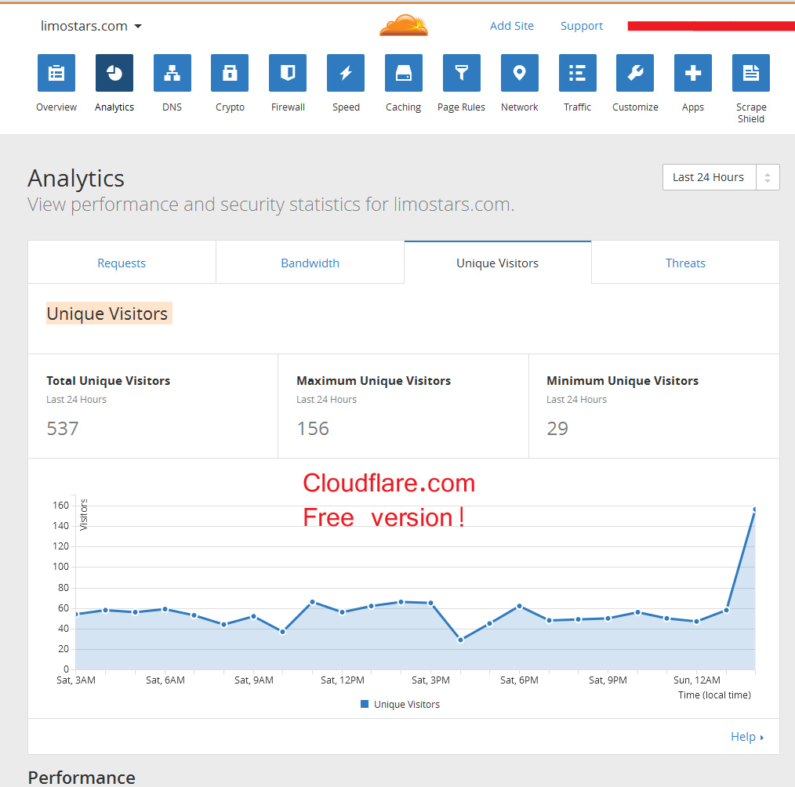Click the Add Site link
This screenshot has width=795, height=787.
tap(512, 26)
